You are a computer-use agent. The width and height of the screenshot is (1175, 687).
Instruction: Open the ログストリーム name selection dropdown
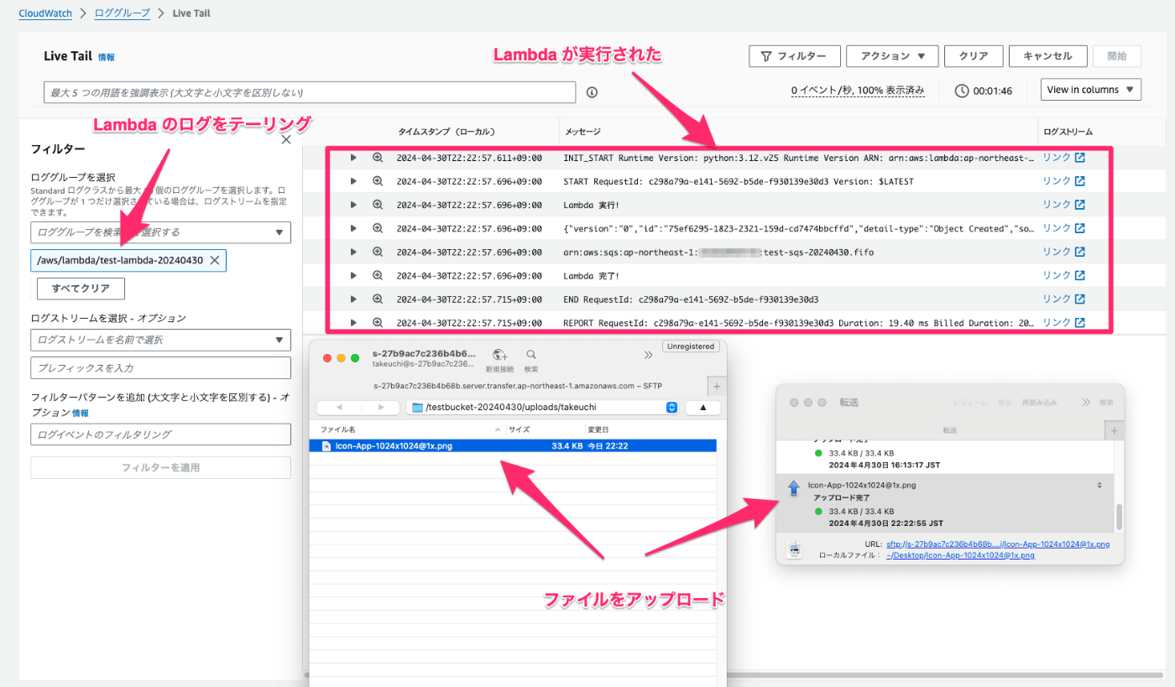tap(161, 340)
